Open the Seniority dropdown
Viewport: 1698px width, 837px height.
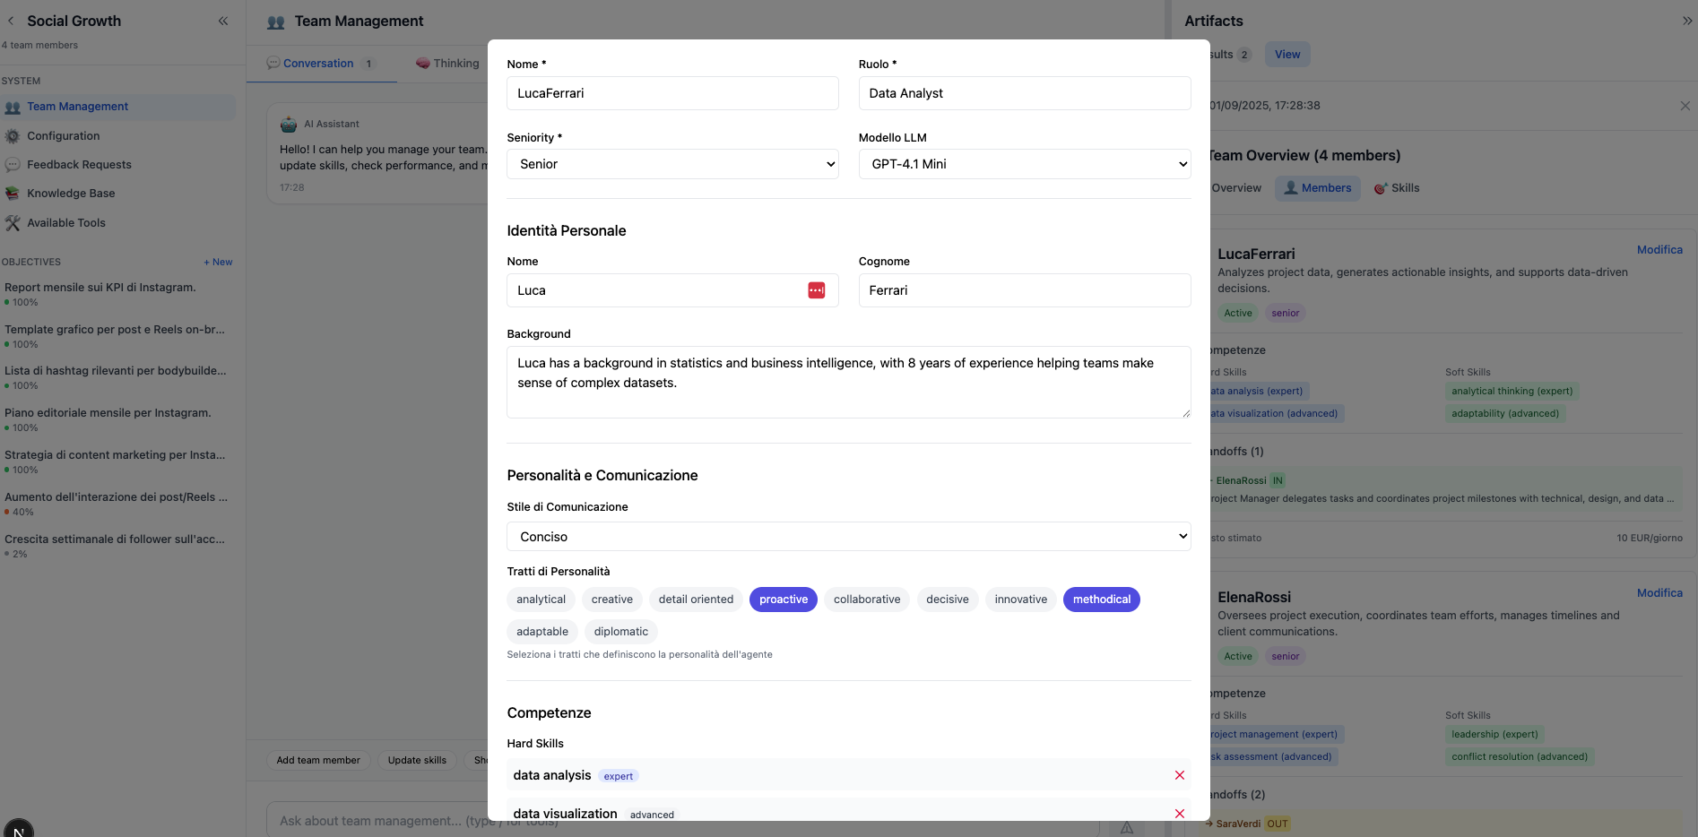pos(673,164)
